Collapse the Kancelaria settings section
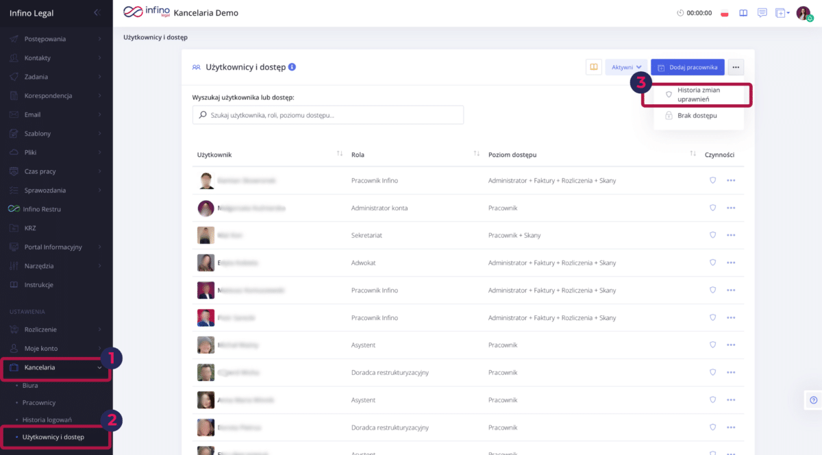This screenshot has height=455, width=822. coord(56,368)
